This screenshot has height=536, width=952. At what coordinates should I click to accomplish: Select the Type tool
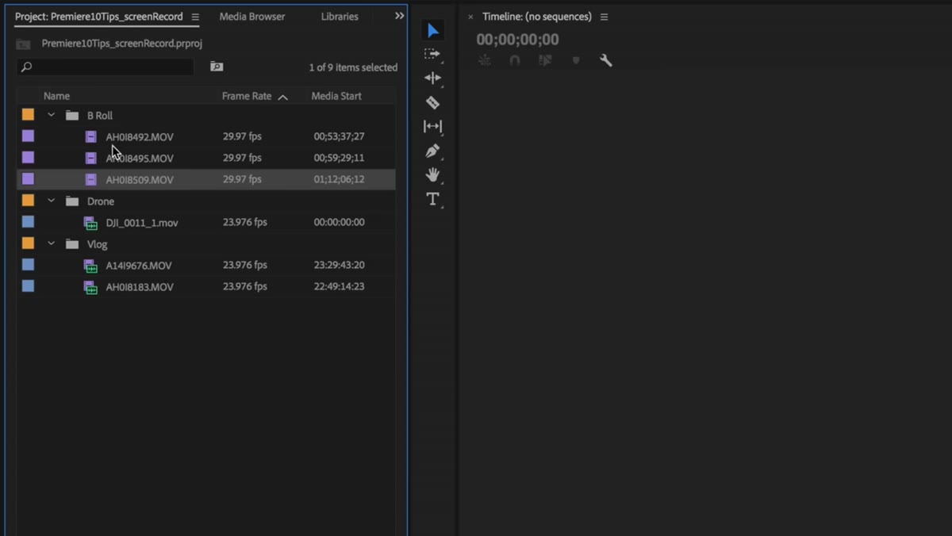click(432, 199)
